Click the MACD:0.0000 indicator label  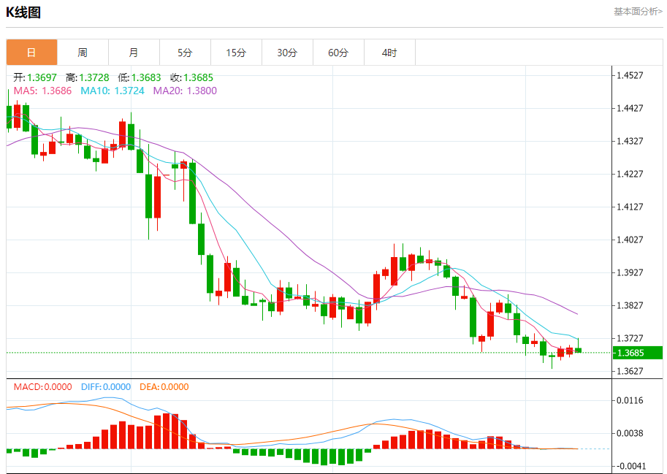(x=42, y=387)
